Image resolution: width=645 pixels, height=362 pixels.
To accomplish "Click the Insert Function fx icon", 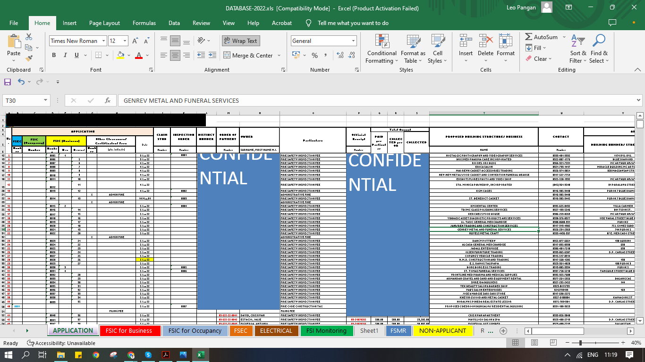I will coord(108,100).
